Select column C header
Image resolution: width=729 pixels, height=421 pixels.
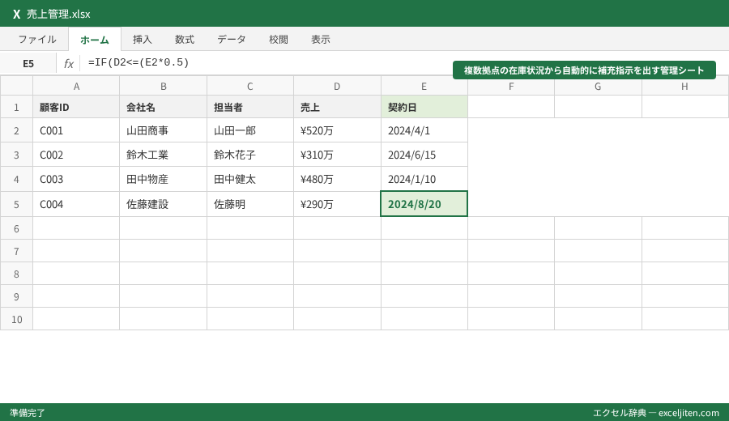pos(250,86)
